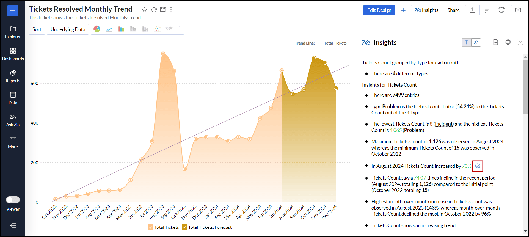Switch Insights to visual chart view

point(476,43)
